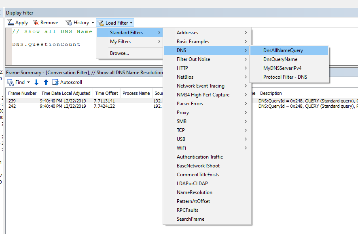The height and width of the screenshot is (234, 358).
Task: Click the Remove filter icon
Action: (36, 23)
